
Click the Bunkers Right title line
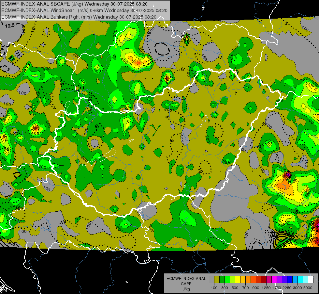click(x=79, y=17)
